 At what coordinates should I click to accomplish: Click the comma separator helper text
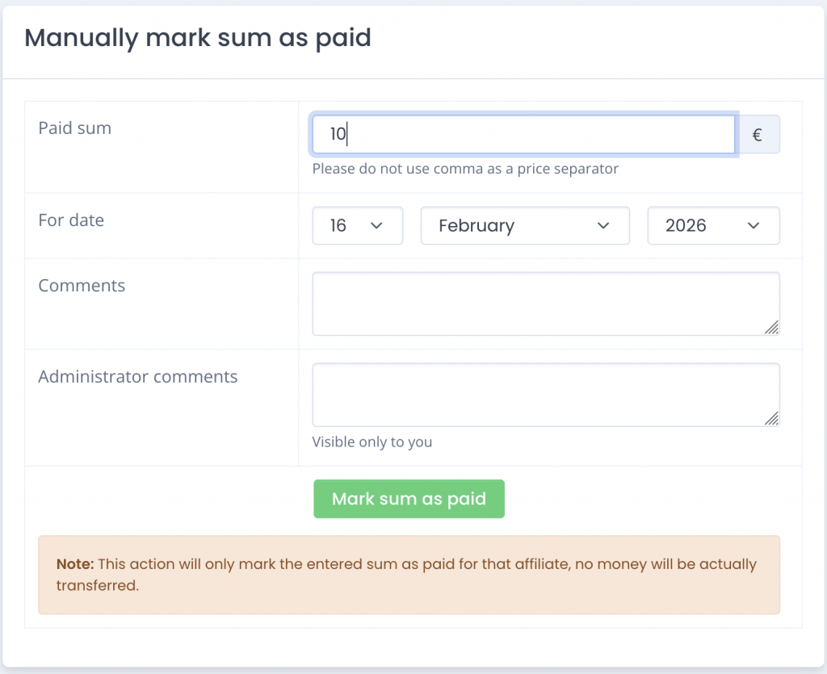[x=464, y=169]
